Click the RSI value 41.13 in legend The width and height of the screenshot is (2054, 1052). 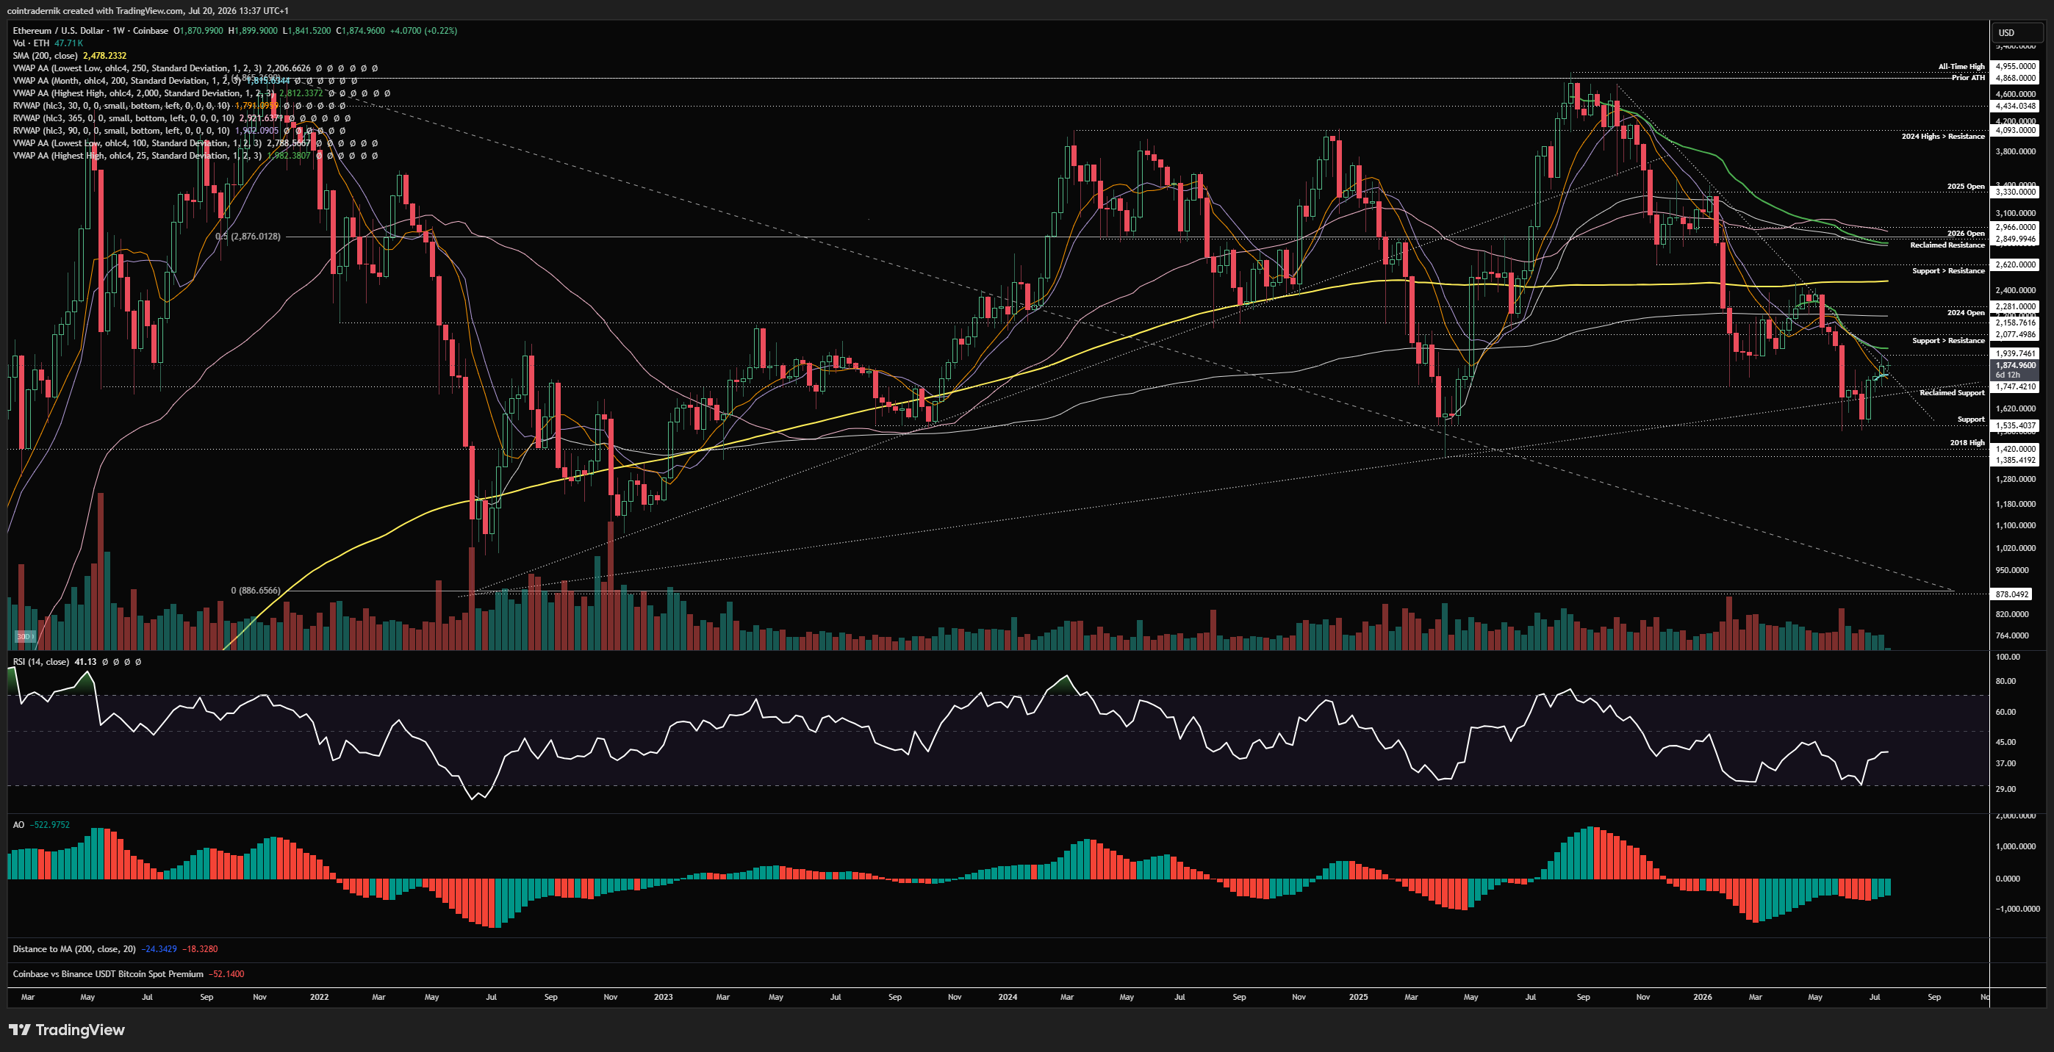click(x=85, y=661)
